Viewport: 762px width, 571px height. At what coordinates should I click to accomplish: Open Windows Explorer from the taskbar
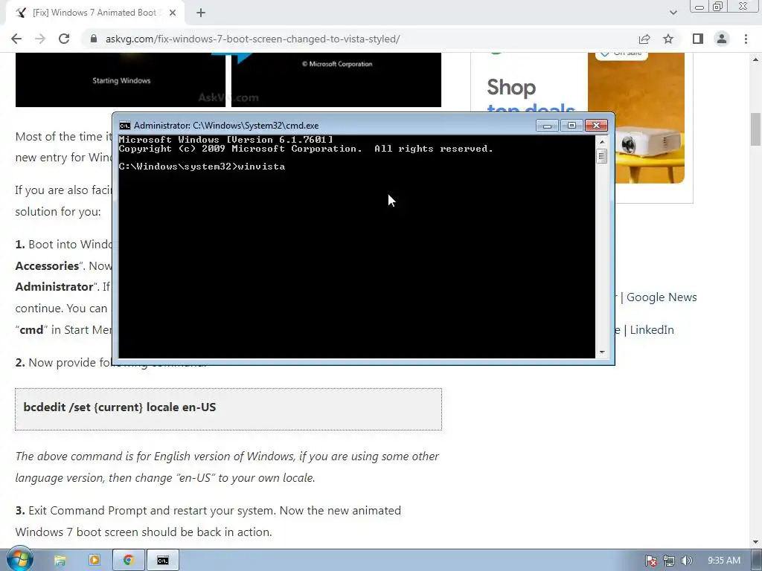pos(60,561)
